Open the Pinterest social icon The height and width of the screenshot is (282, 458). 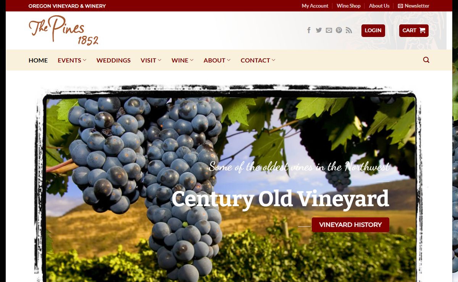[339, 30]
